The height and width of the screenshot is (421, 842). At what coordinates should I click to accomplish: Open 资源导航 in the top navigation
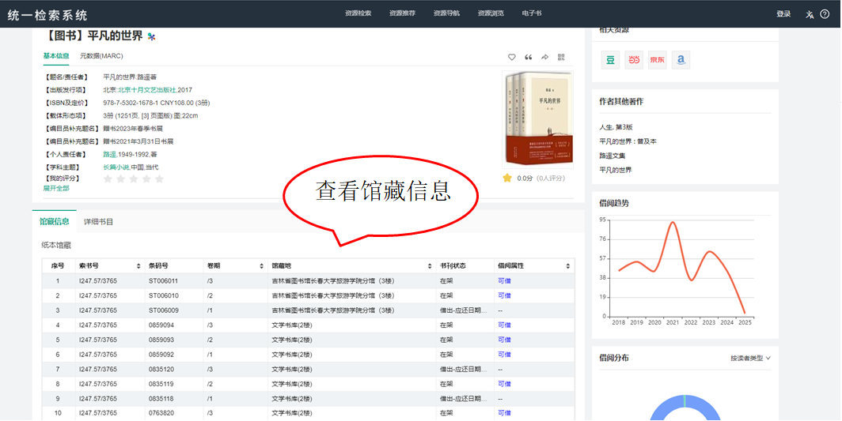point(446,13)
